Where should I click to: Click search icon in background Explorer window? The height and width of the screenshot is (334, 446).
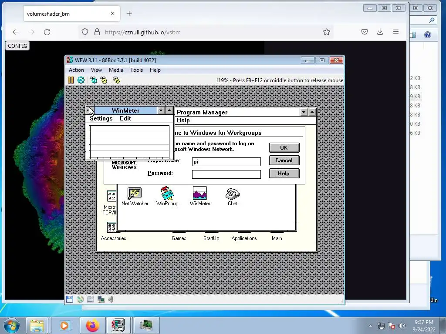tap(432, 20)
